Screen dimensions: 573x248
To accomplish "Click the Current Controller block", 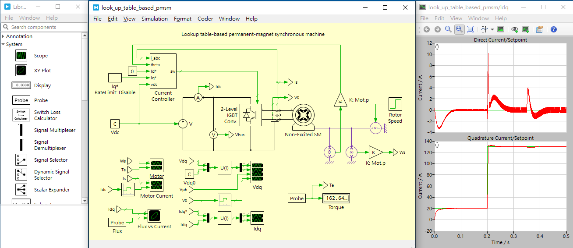I will point(163,71).
